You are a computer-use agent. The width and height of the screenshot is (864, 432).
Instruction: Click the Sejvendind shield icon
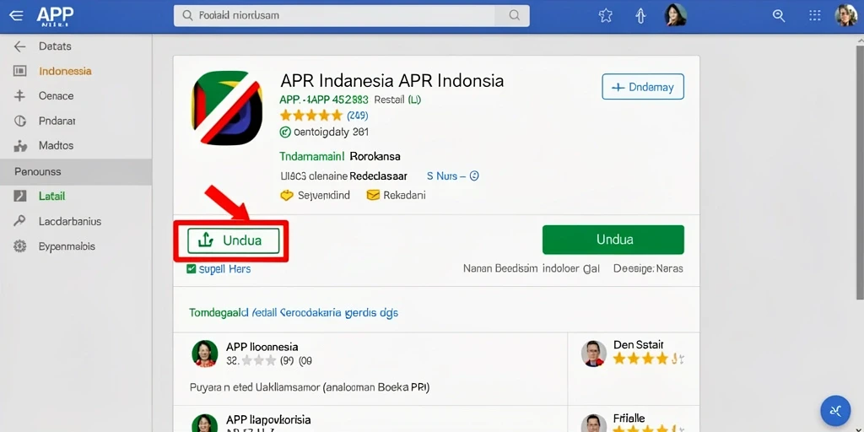click(x=287, y=195)
